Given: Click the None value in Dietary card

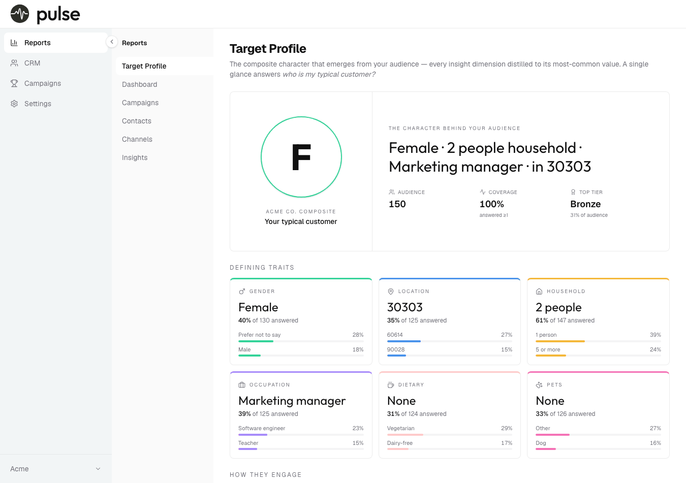Looking at the screenshot, I should point(401,401).
